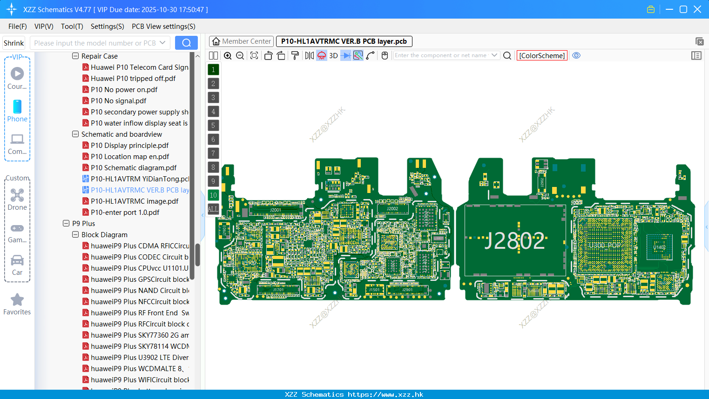Switch to 3D board view

coord(333,55)
